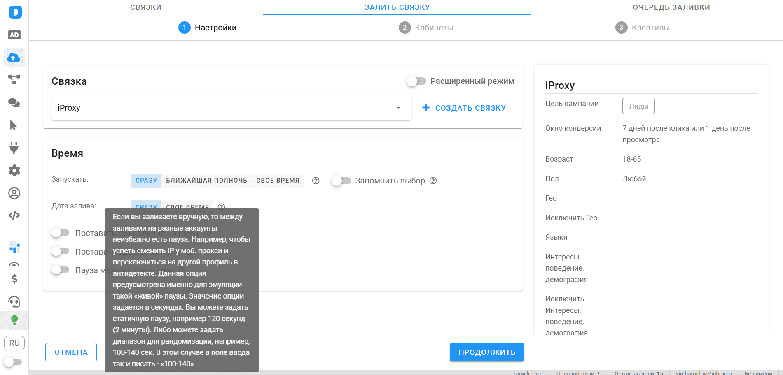This screenshot has height=375, width=783.
Task: Click help icon next to Запомнить выбор
Action: point(433,181)
